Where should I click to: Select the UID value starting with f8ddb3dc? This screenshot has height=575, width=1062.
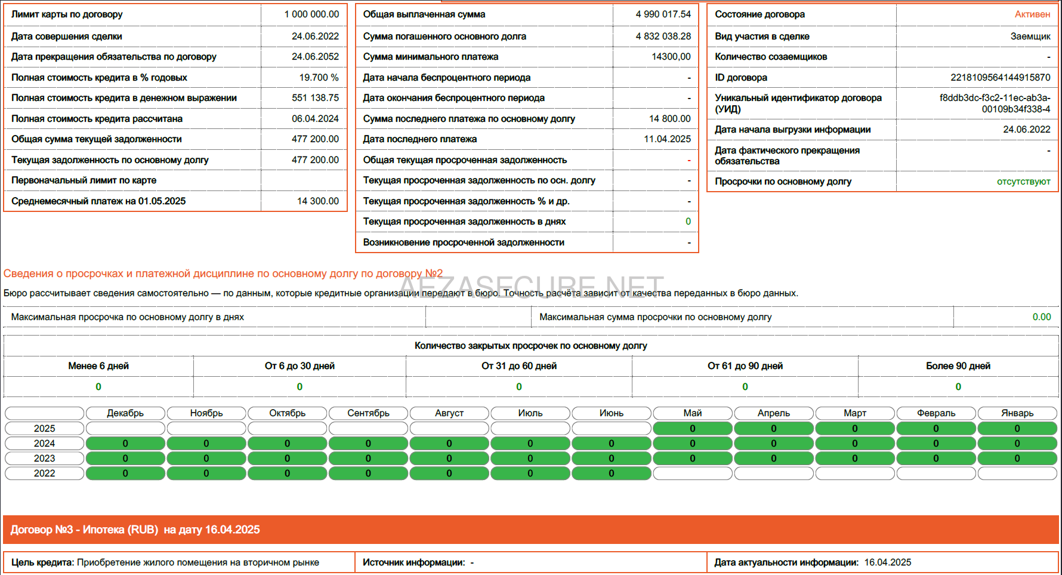point(995,103)
